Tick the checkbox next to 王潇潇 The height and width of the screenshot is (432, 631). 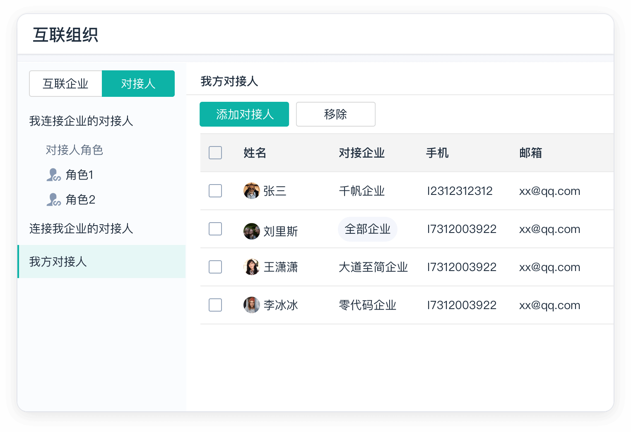[x=215, y=267]
